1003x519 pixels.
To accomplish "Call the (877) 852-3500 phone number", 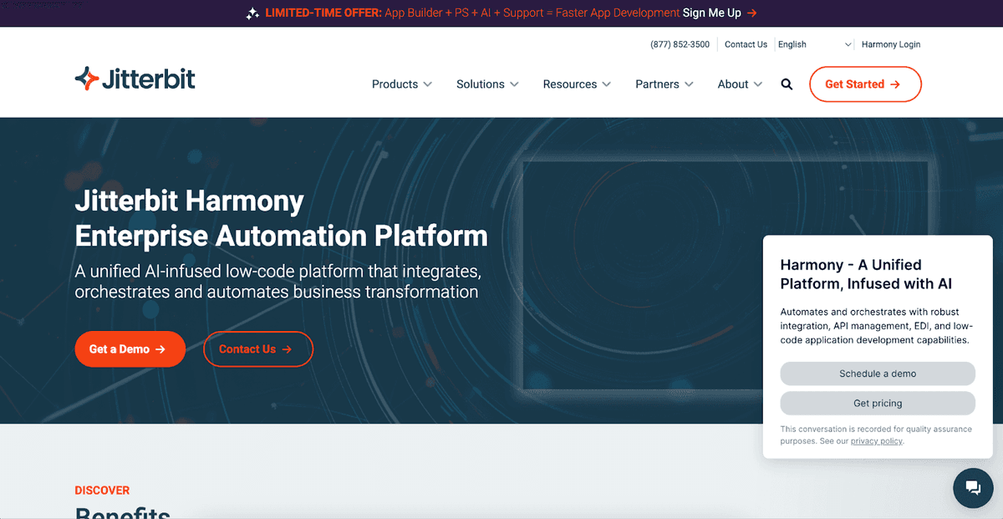I will [680, 44].
